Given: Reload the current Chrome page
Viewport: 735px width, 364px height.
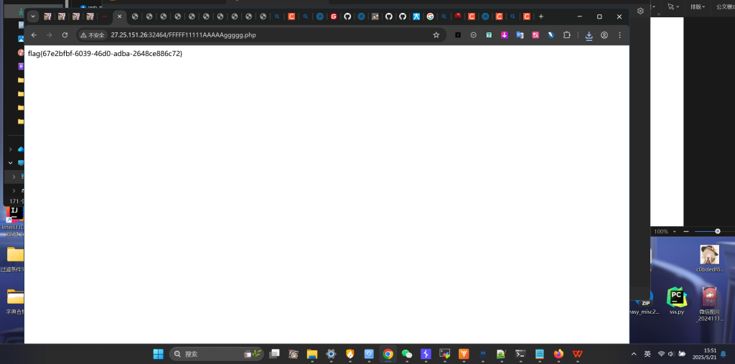Looking at the screenshot, I should point(65,35).
